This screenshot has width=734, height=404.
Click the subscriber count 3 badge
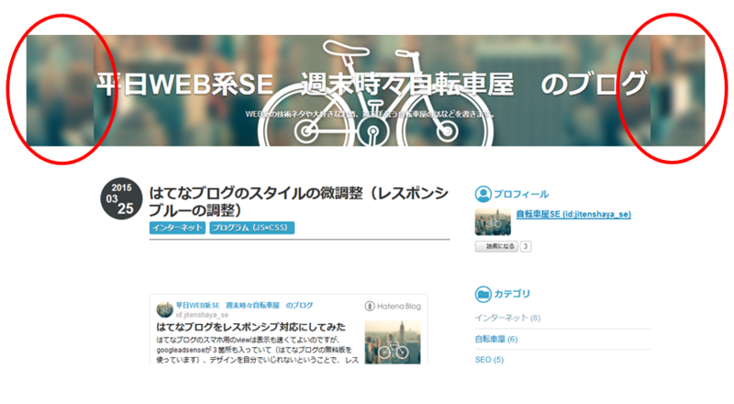(525, 246)
